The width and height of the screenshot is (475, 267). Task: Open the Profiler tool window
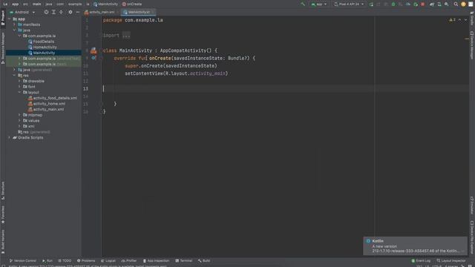[129, 260]
